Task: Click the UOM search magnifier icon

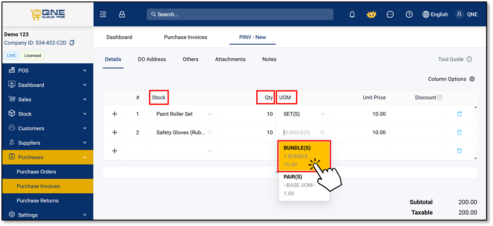Action: [x=322, y=132]
